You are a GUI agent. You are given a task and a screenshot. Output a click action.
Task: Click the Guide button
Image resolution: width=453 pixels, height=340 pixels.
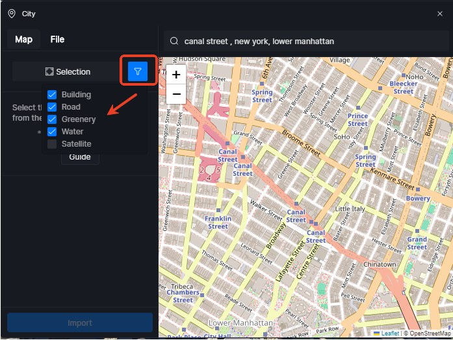80,157
